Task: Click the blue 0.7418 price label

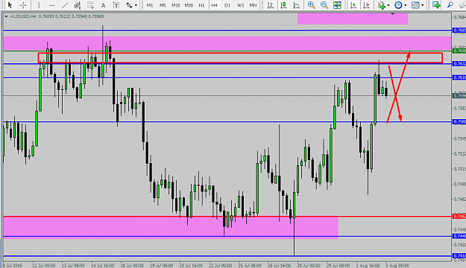Action: [x=459, y=256]
